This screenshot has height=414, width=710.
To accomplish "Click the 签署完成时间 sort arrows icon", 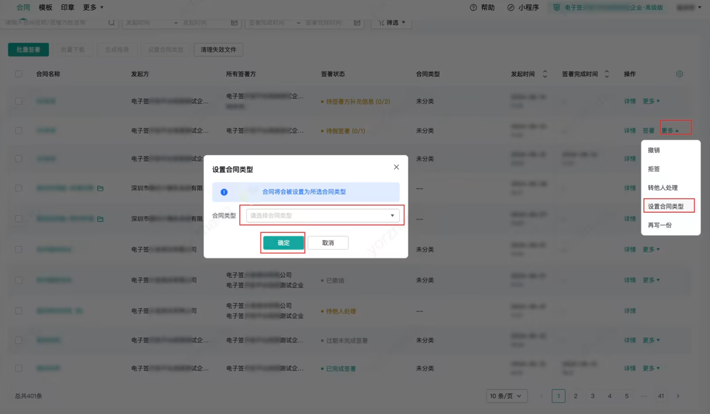I will tap(606, 74).
